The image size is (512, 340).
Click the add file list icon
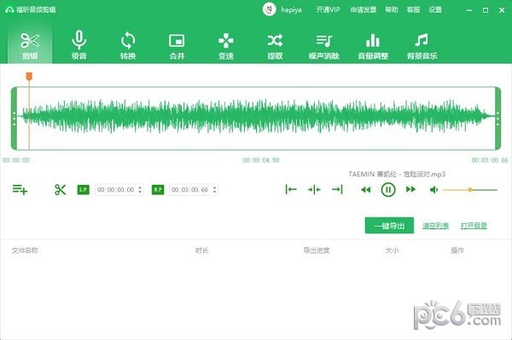tap(20, 189)
